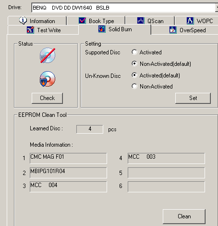Click the Set button
218x226 pixels.
193,98
